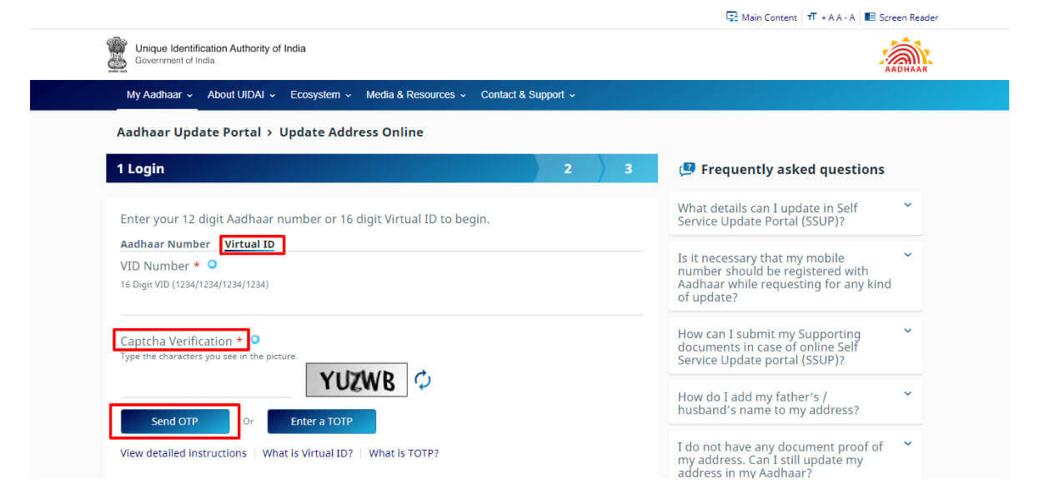The width and height of the screenshot is (1039, 484).
Task: Open View detailed instructions link
Action: point(183,453)
